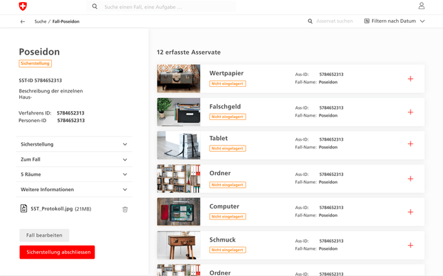Click the back arrow in breadcrumb bar
The height and width of the screenshot is (276, 443).
(x=23, y=21)
